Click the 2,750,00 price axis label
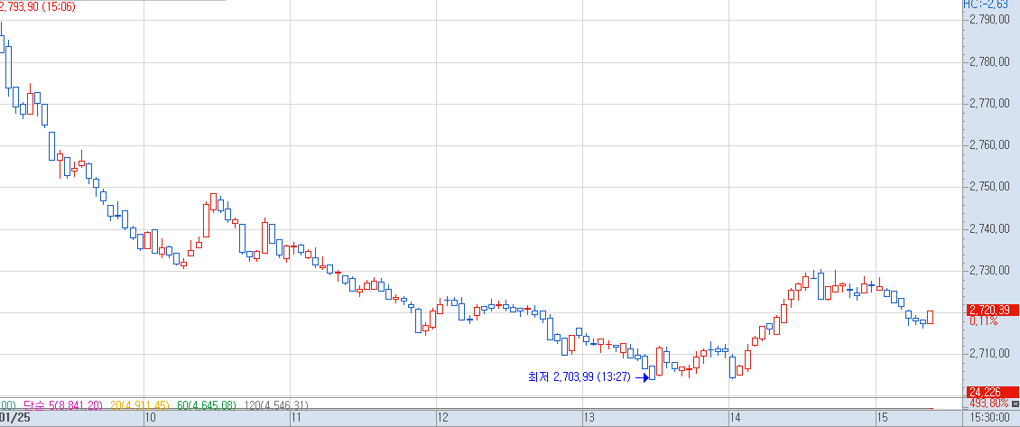Image resolution: width=1020 pixels, height=427 pixels. (989, 188)
